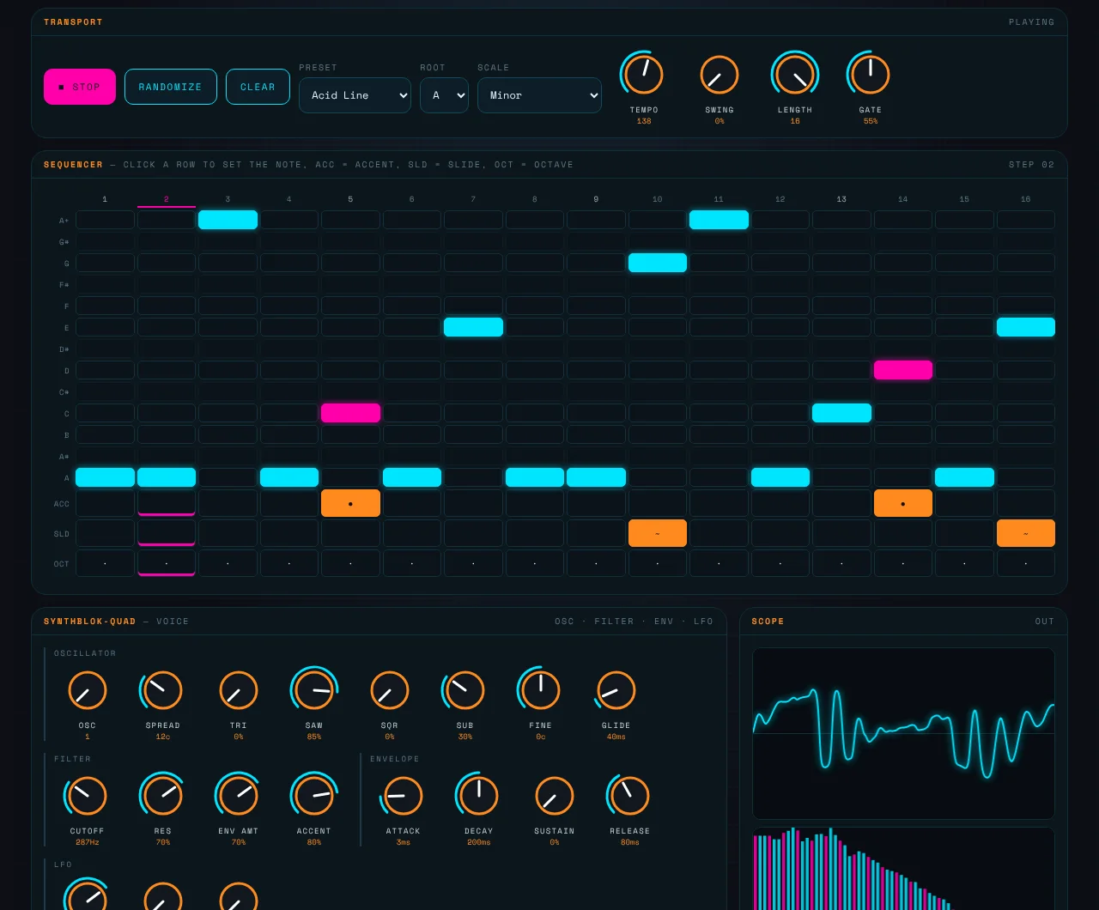This screenshot has height=910, width=1099.
Task: Click the SAW oscillator knob
Action: (x=314, y=690)
